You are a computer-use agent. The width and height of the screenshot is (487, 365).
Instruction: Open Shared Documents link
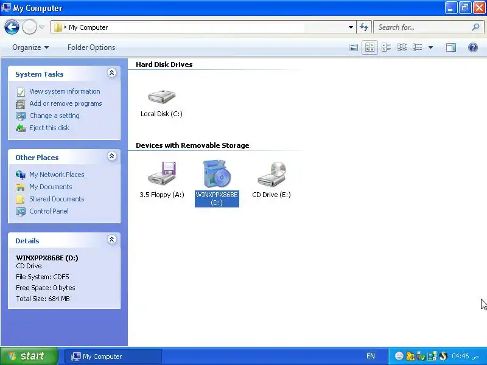[57, 199]
